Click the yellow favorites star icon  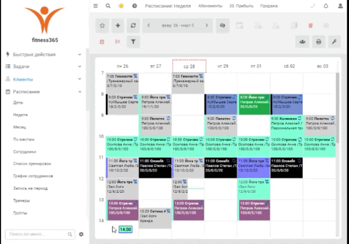click(121, 6)
